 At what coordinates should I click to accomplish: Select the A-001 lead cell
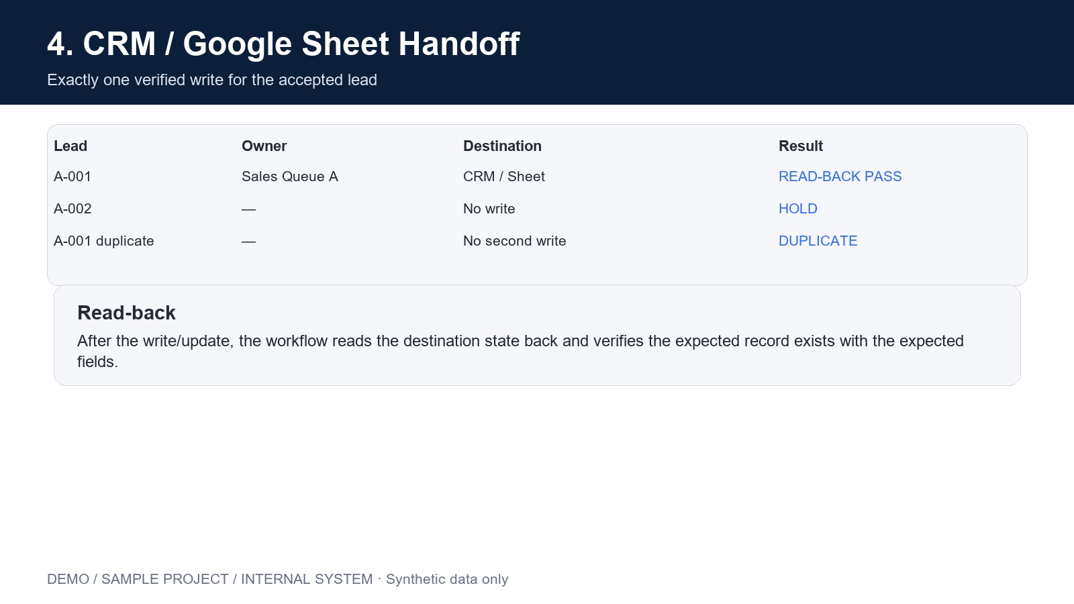coord(72,177)
